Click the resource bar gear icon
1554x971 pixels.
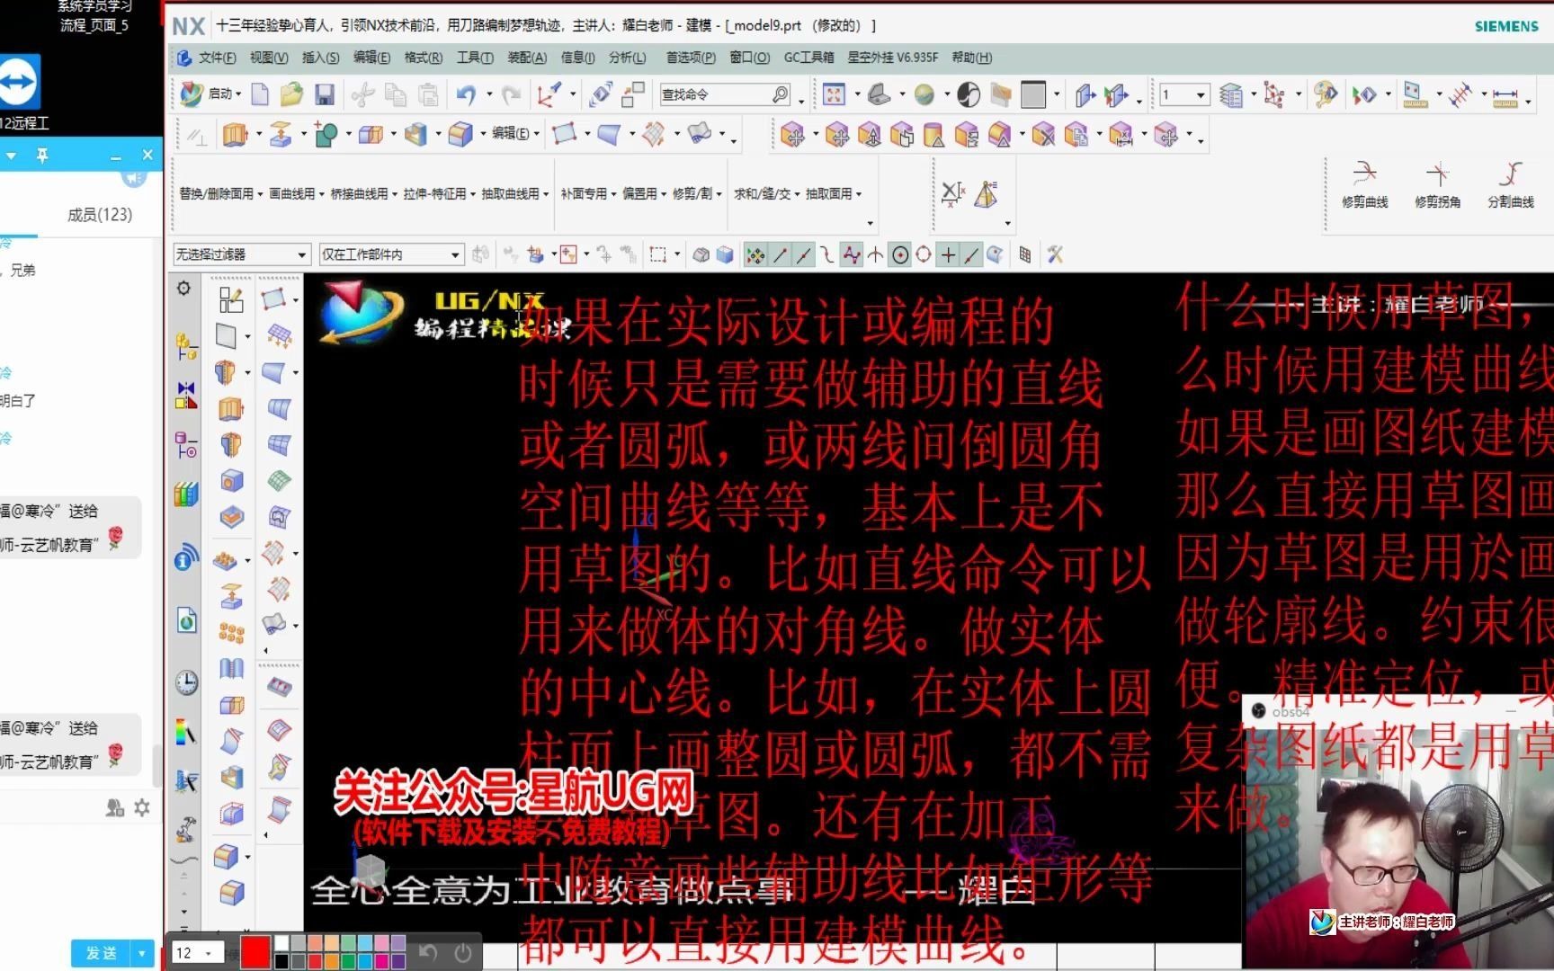[183, 289]
